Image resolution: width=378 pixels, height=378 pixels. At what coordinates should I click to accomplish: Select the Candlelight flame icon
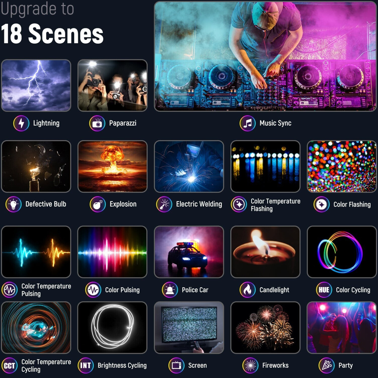247,290
